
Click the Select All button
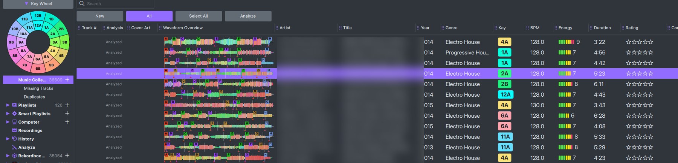click(x=199, y=16)
